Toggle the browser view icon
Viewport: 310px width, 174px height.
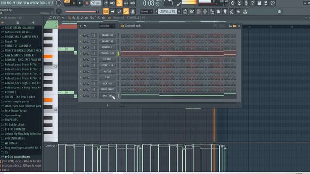(212, 12)
